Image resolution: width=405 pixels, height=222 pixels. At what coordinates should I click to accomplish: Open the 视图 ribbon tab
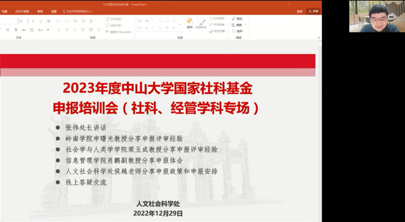[x=53, y=11]
